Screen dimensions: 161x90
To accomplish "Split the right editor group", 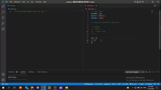I will 155,5.
